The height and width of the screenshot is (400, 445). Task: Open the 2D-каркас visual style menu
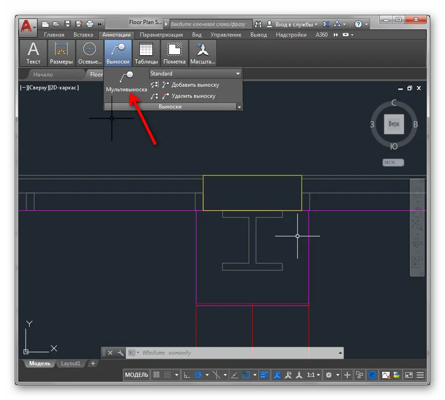pyautogui.click(x=64, y=88)
